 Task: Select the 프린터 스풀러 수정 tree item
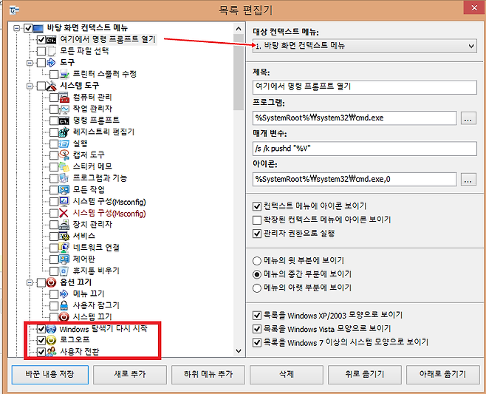coord(103,75)
